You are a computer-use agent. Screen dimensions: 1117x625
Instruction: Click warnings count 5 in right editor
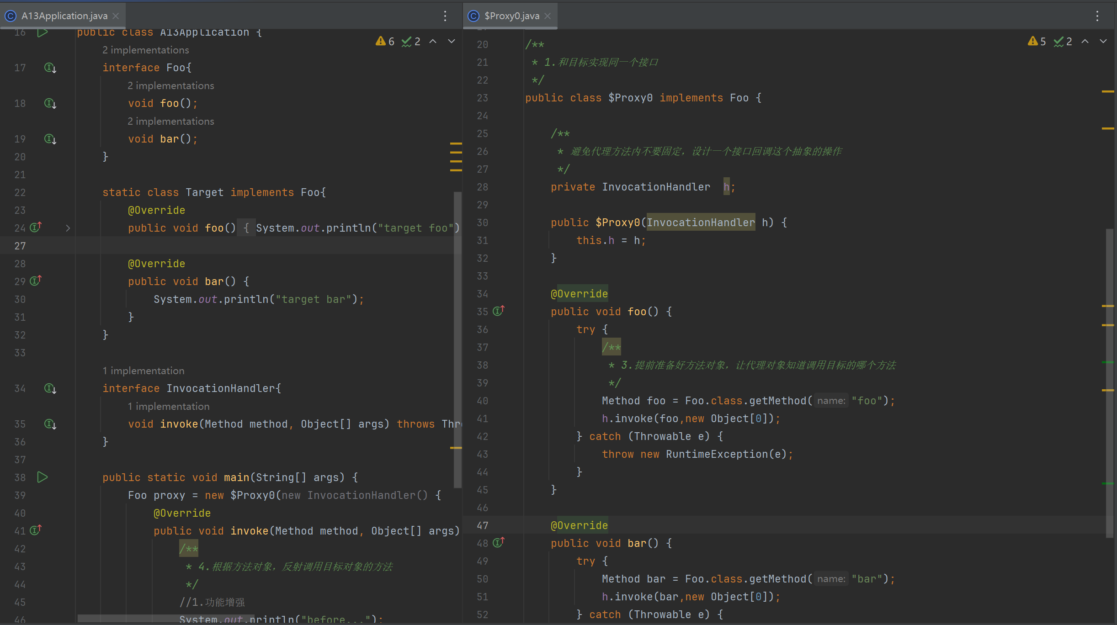1037,42
